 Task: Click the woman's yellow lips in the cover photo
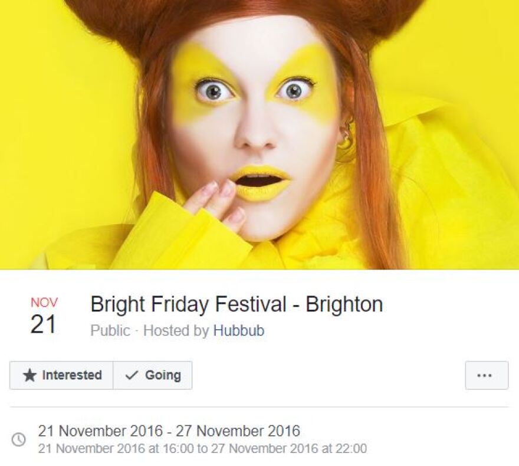click(260, 183)
